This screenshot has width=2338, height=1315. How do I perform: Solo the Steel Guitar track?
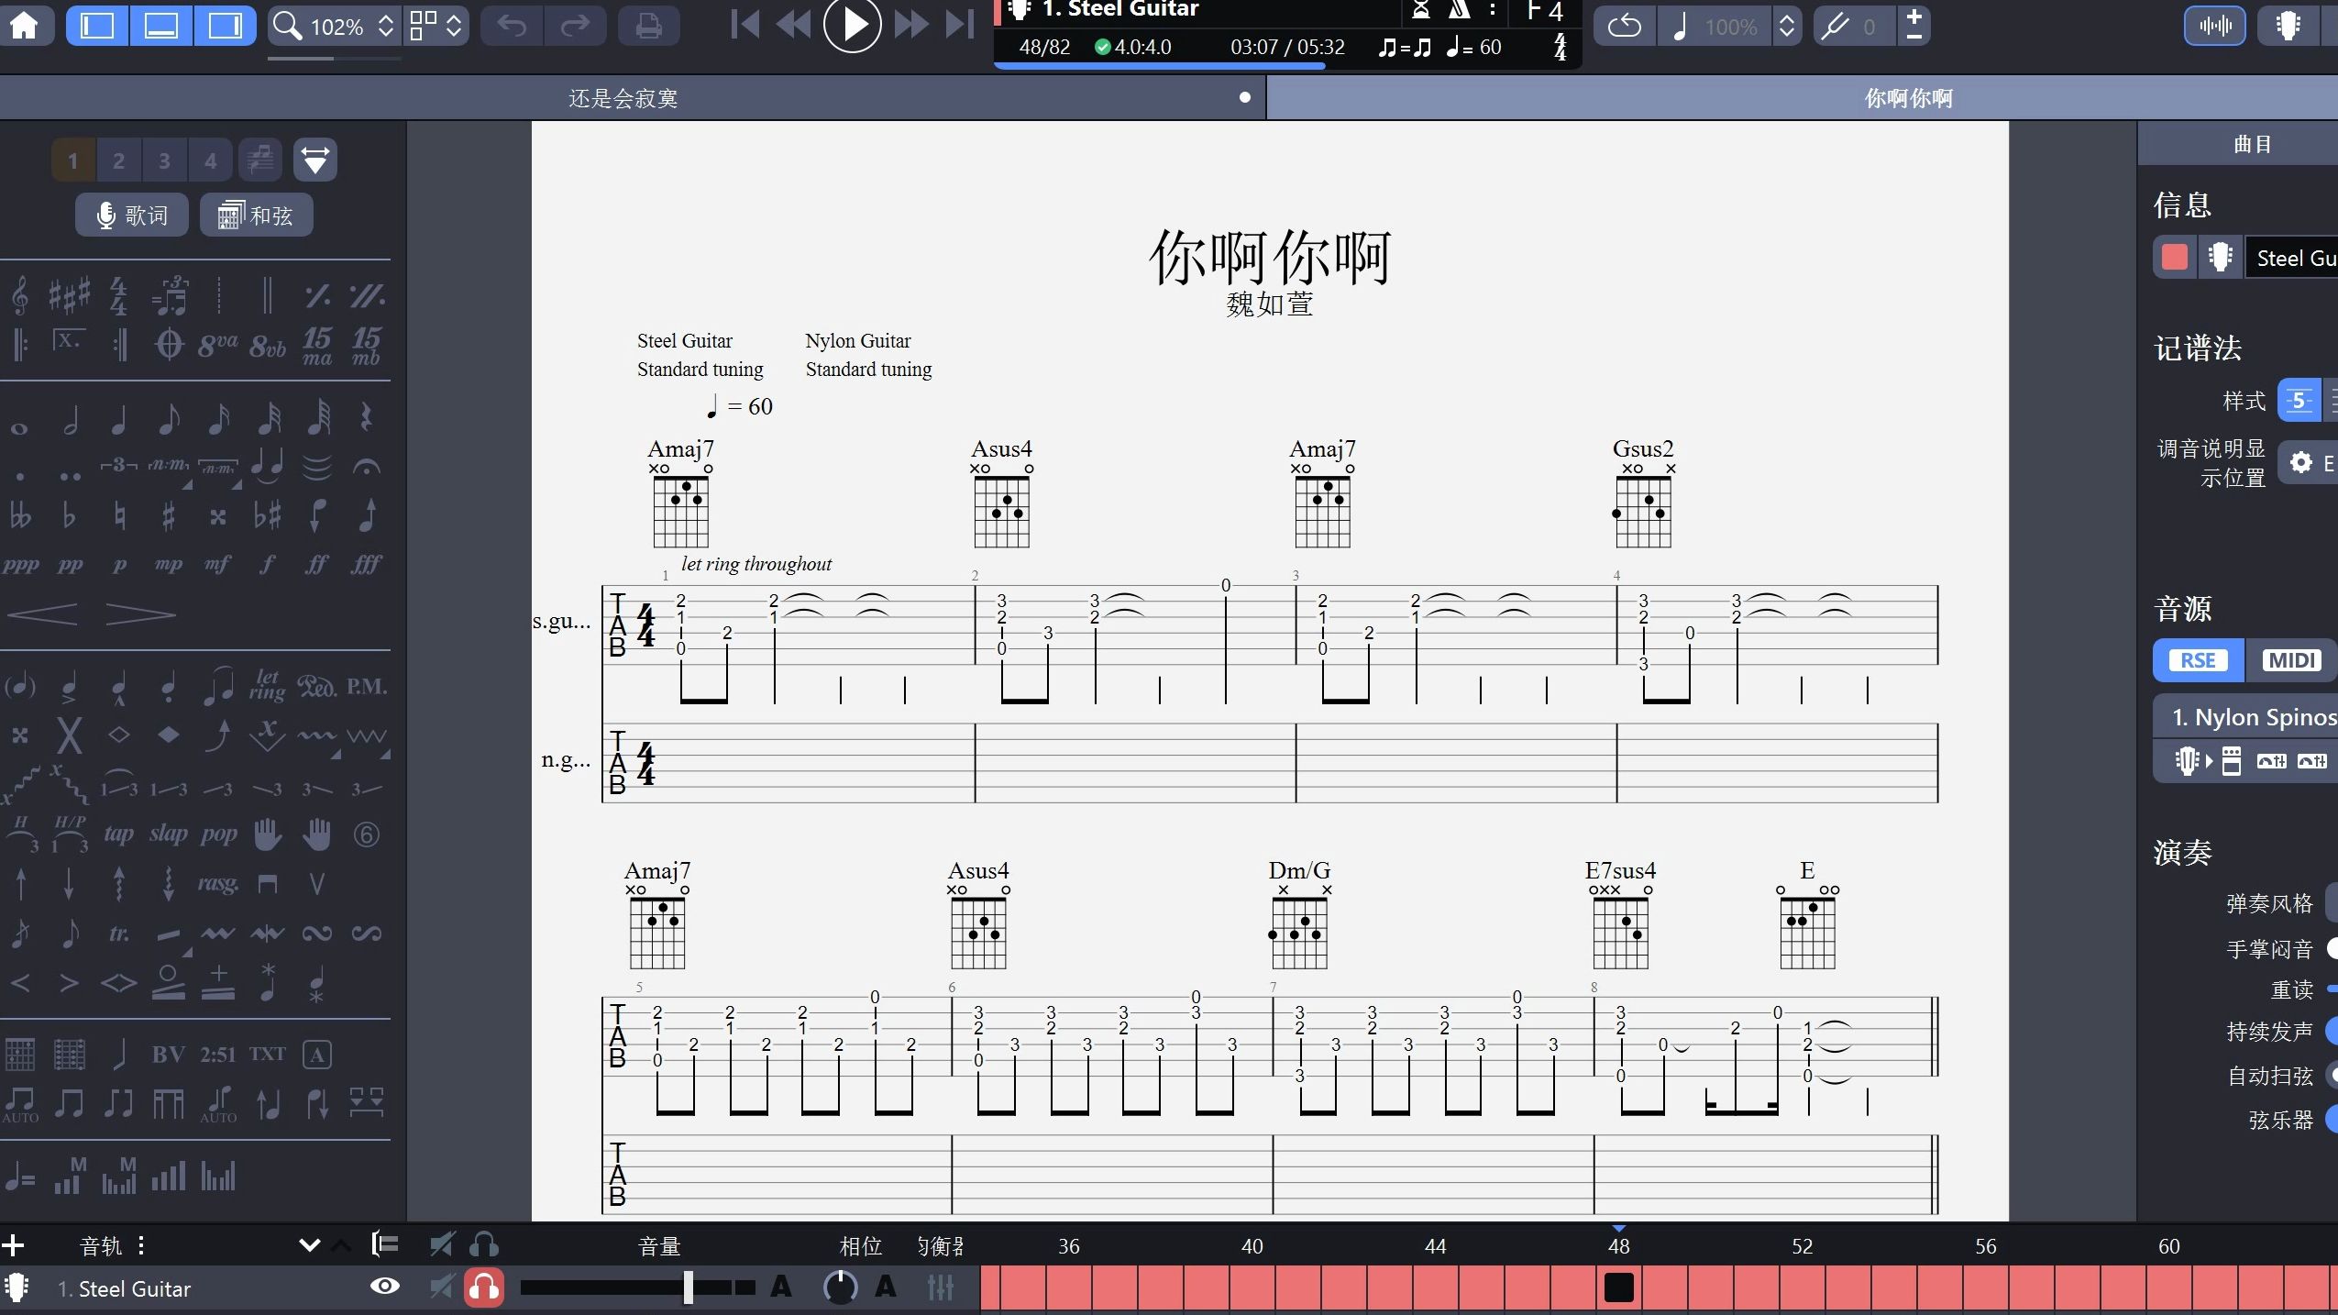(x=484, y=1287)
